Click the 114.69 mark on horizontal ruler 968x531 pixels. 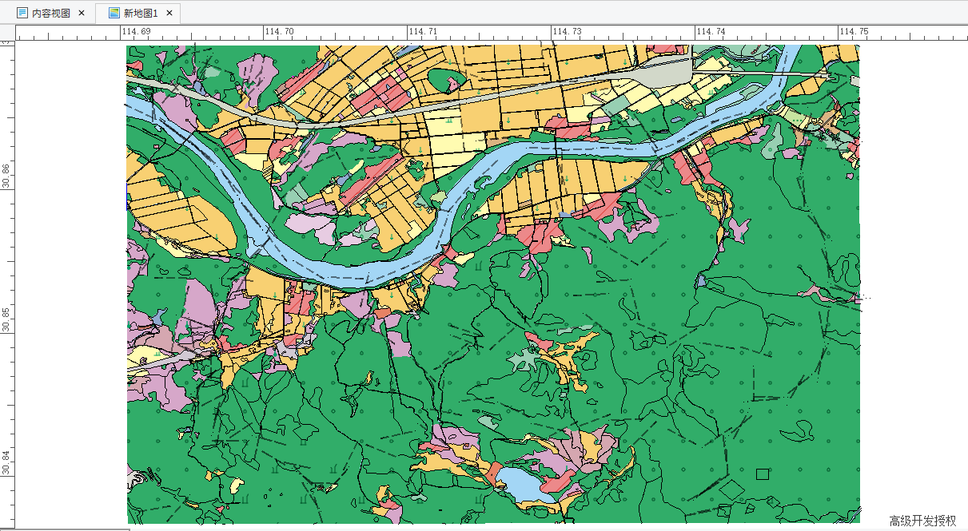136,32
